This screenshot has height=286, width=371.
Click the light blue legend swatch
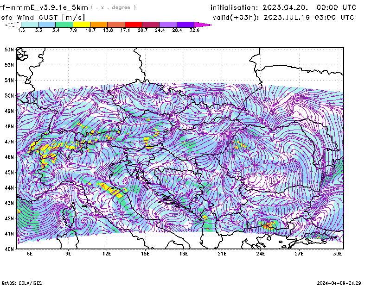point(47,25)
